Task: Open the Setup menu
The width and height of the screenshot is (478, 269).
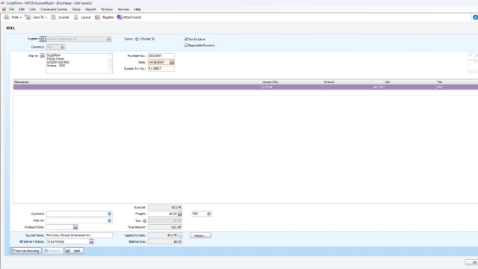Action: 76,10
